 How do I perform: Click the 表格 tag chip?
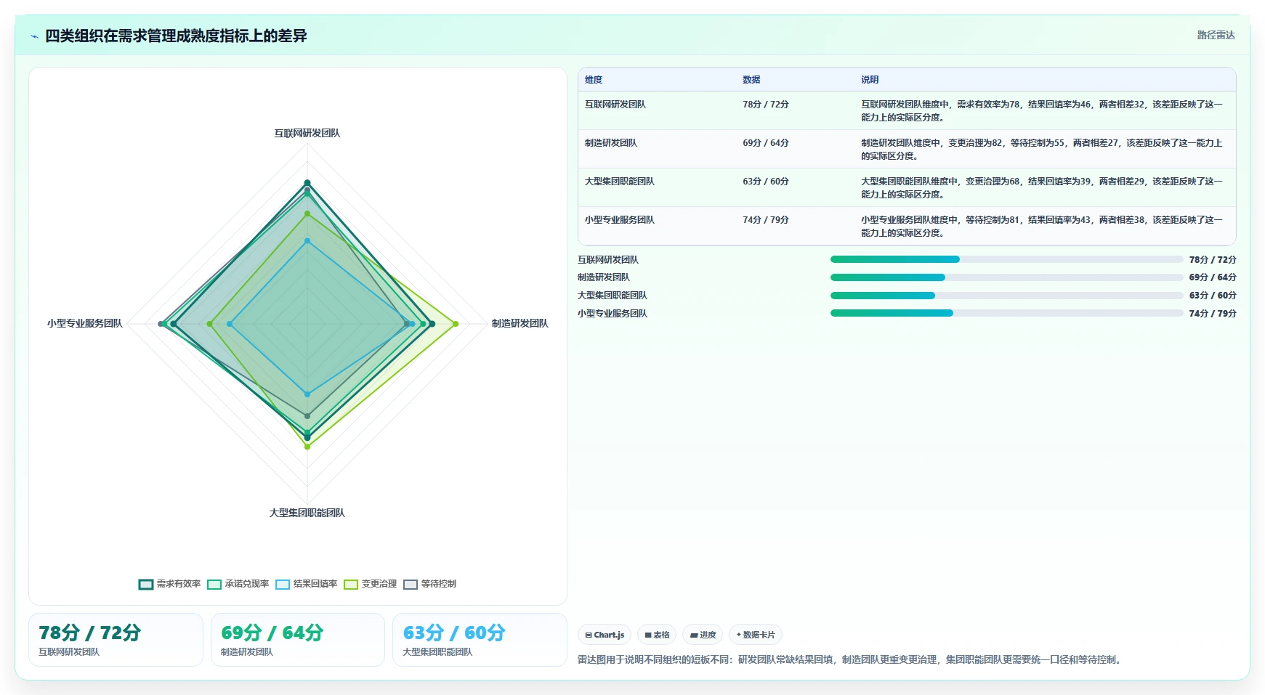(x=657, y=635)
